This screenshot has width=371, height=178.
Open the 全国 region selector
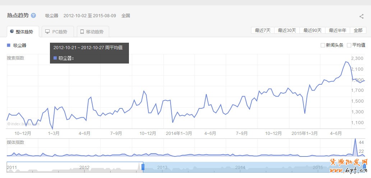point(126,16)
